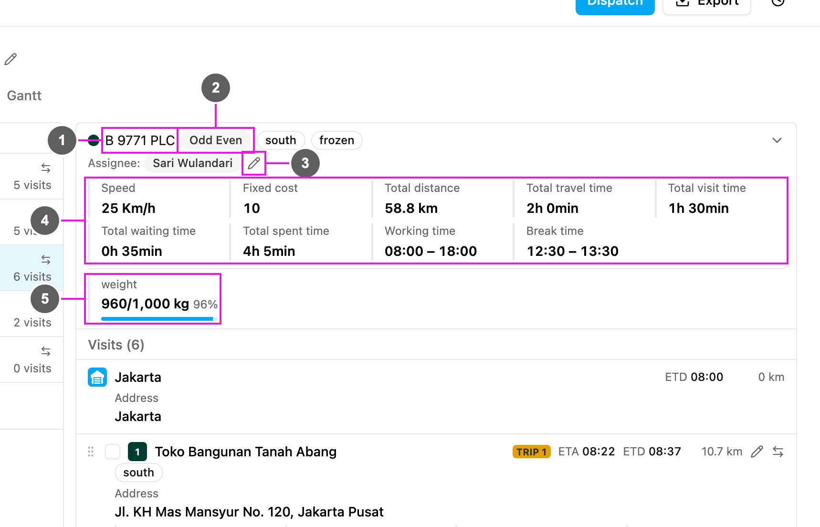The height and width of the screenshot is (527, 820).
Task: Switch to the Gantt tab
Action: 24,95
